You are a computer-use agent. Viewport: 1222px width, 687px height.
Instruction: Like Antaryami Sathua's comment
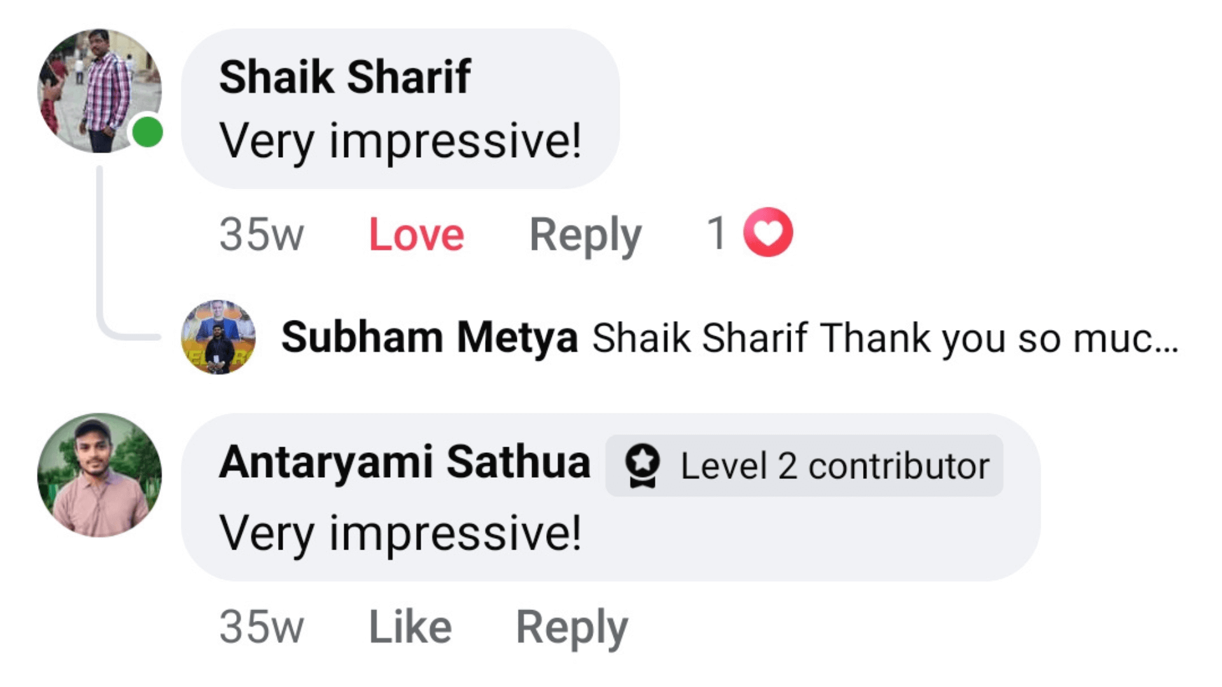pyautogui.click(x=411, y=627)
